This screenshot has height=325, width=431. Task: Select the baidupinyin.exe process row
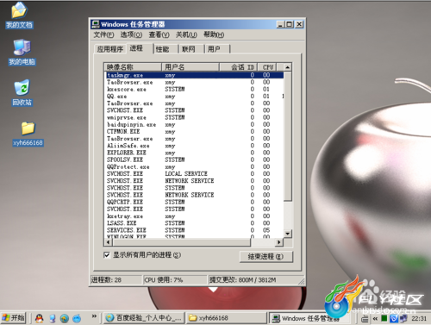(194, 124)
